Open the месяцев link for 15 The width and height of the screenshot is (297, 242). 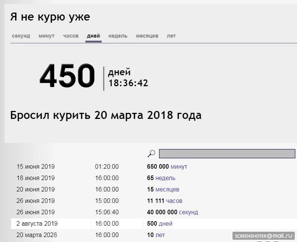pos(167,189)
